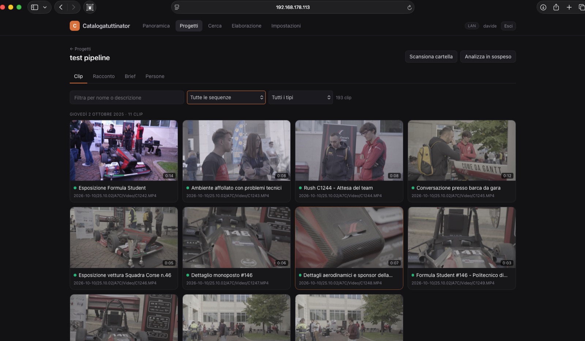
Task: Open the Cerca nav item
Action: [215, 26]
